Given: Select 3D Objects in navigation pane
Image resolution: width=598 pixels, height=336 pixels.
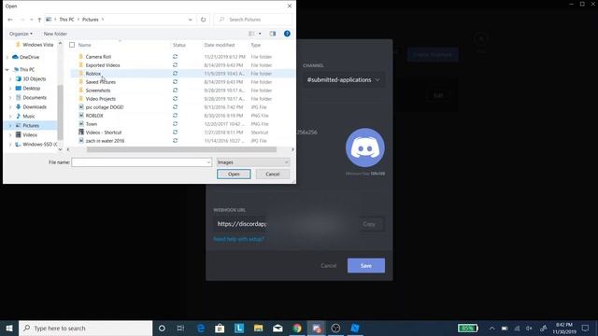Looking at the screenshot, I should click(35, 78).
